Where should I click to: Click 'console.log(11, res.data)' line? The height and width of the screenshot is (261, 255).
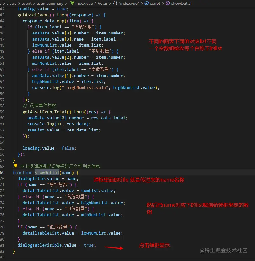[59, 124]
